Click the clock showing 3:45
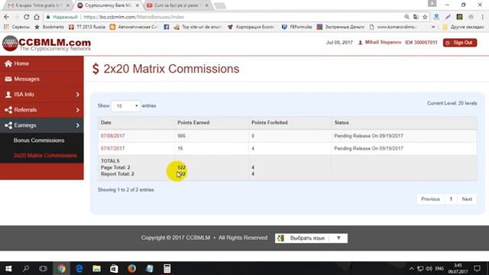 [458, 268]
